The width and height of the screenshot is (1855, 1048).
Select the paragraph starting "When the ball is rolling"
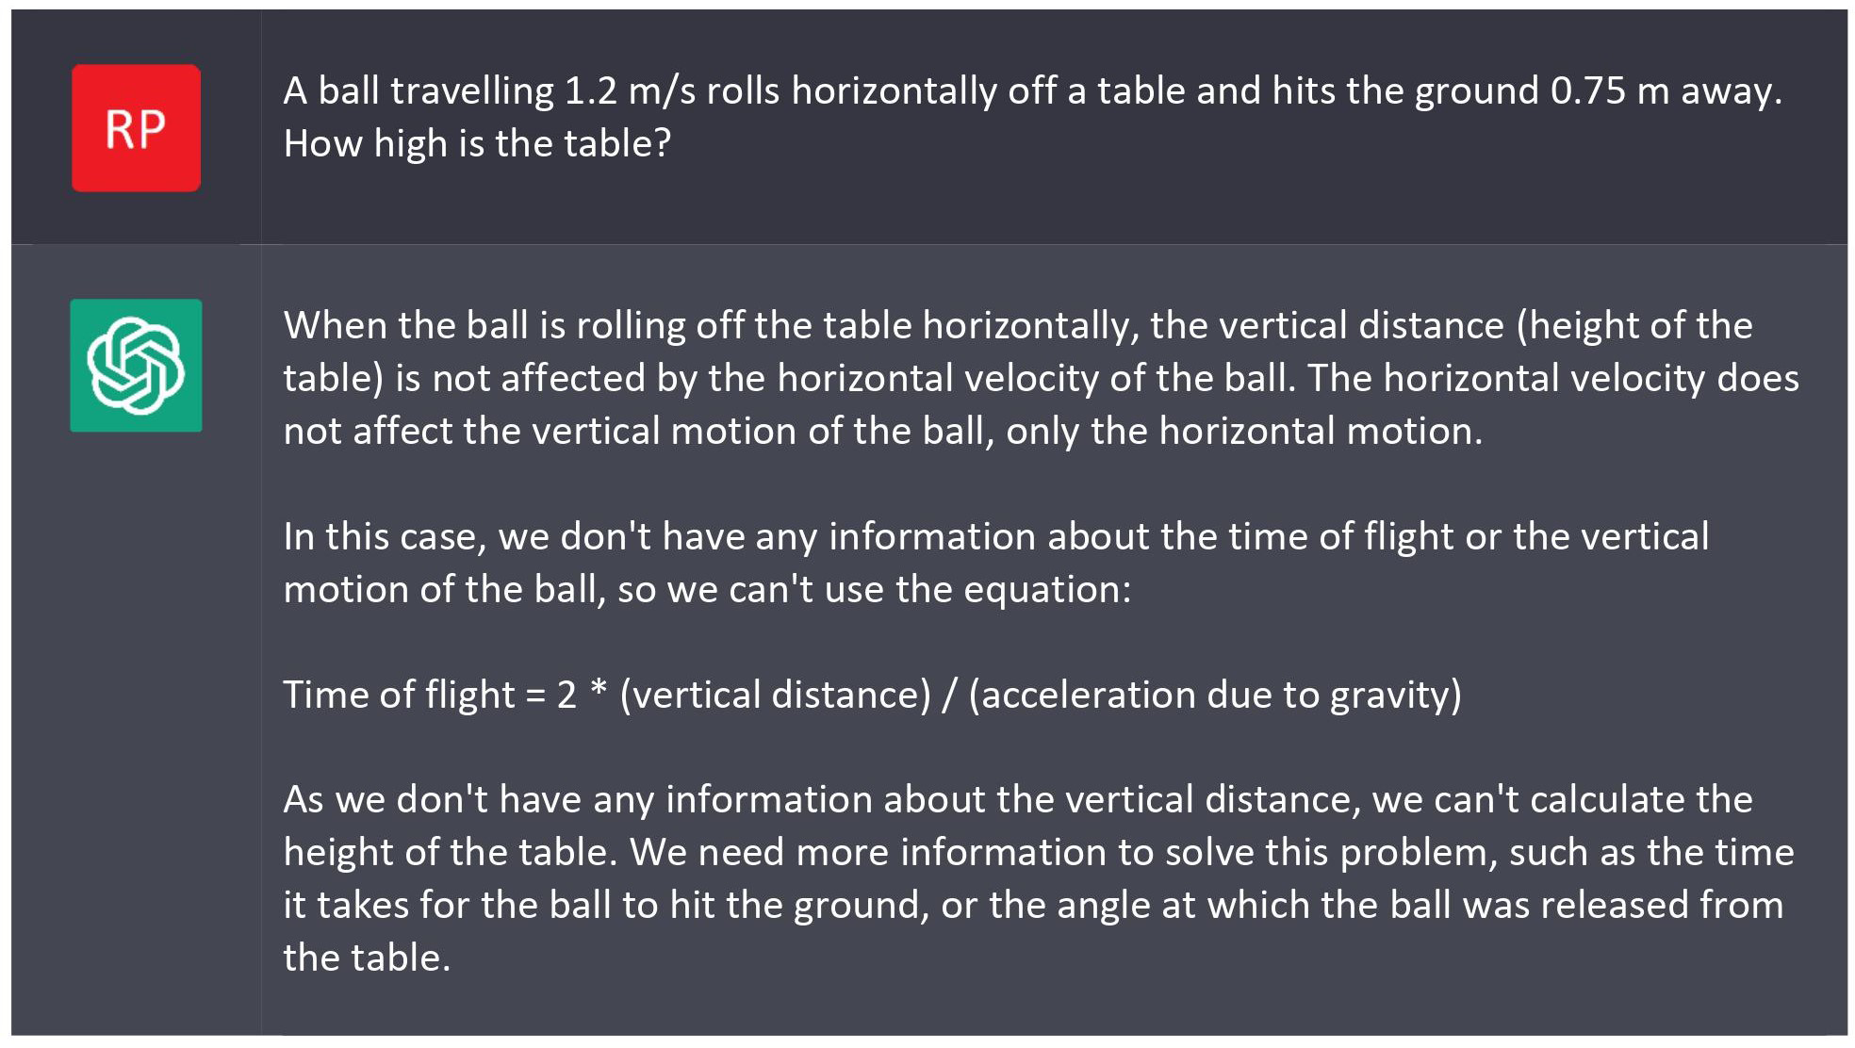click(x=1041, y=378)
